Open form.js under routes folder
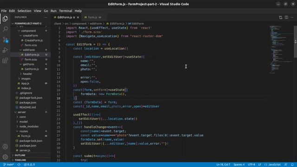Viewport: 297px width, 167px height. (x=26, y=136)
